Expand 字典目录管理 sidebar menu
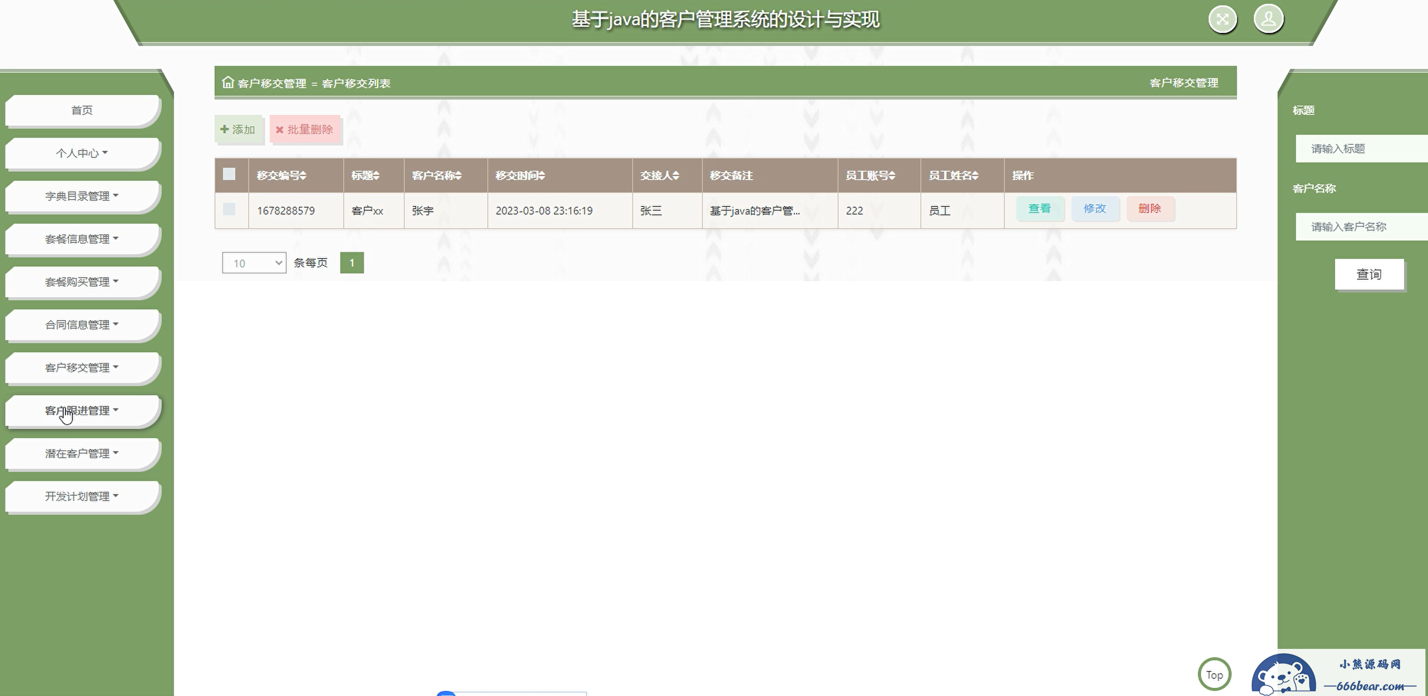The width and height of the screenshot is (1428, 696). pos(82,196)
